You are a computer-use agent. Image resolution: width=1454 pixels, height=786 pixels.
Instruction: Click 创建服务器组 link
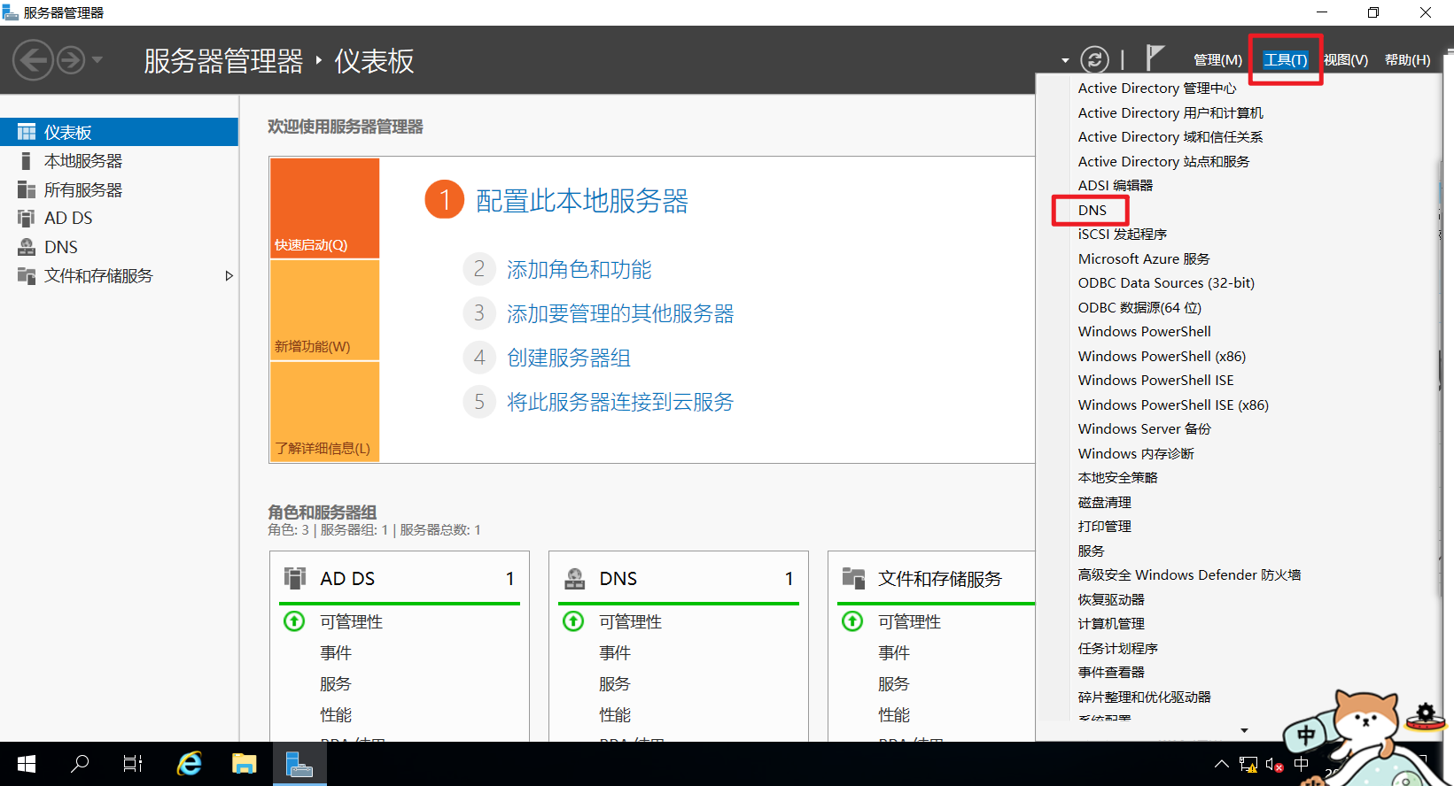tap(569, 358)
